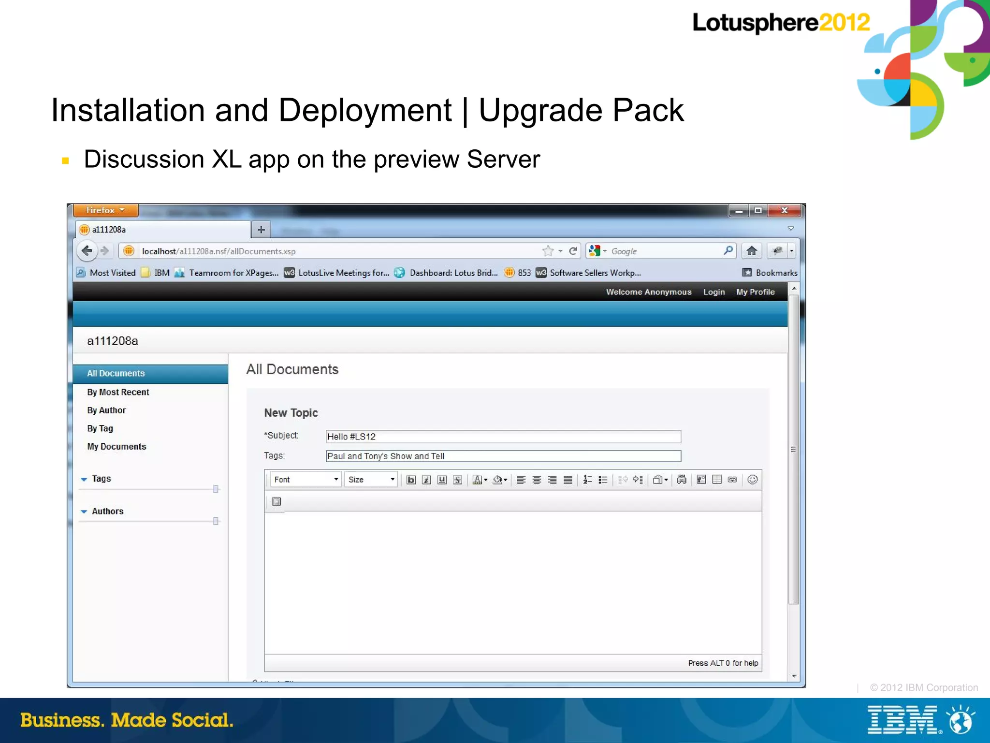Screen dimensions: 990x743
Task: Go back to the previous page
Action: pos(87,251)
